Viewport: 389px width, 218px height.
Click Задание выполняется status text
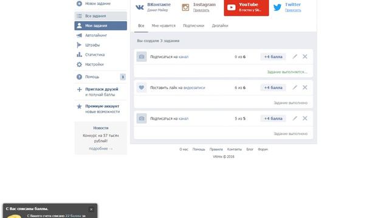pos(287,72)
